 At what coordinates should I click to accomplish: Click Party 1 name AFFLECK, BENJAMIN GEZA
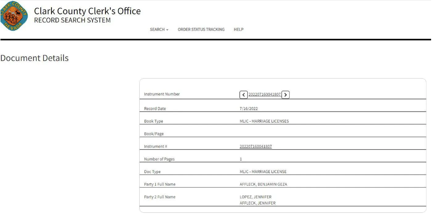click(263, 184)
